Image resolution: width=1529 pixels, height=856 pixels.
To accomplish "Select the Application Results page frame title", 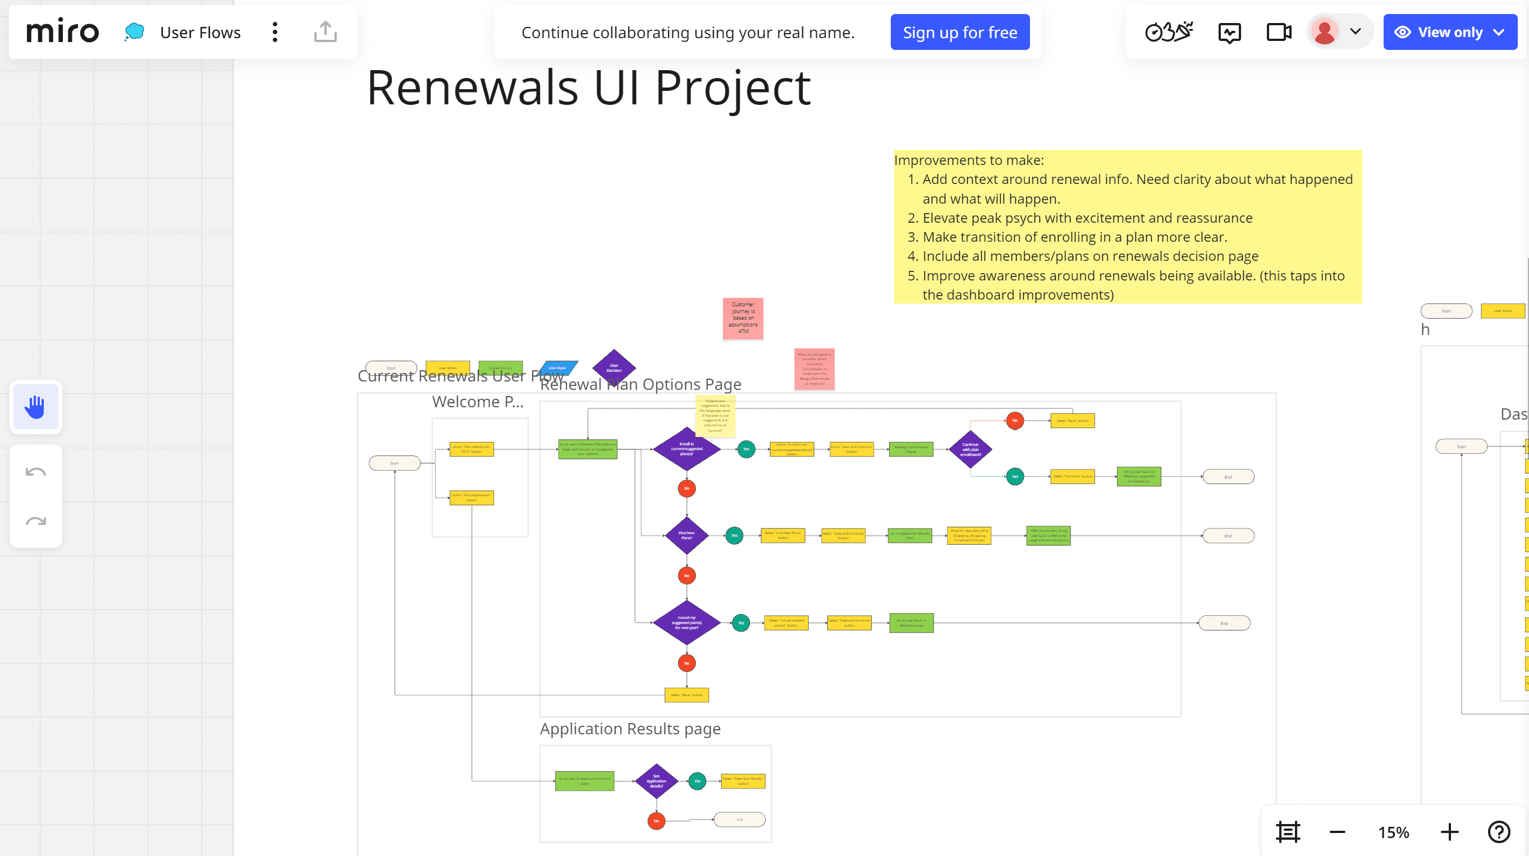I will pyautogui.click(x=630, y=729).
